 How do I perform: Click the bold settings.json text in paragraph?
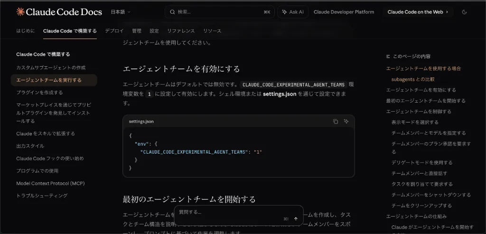280,94
